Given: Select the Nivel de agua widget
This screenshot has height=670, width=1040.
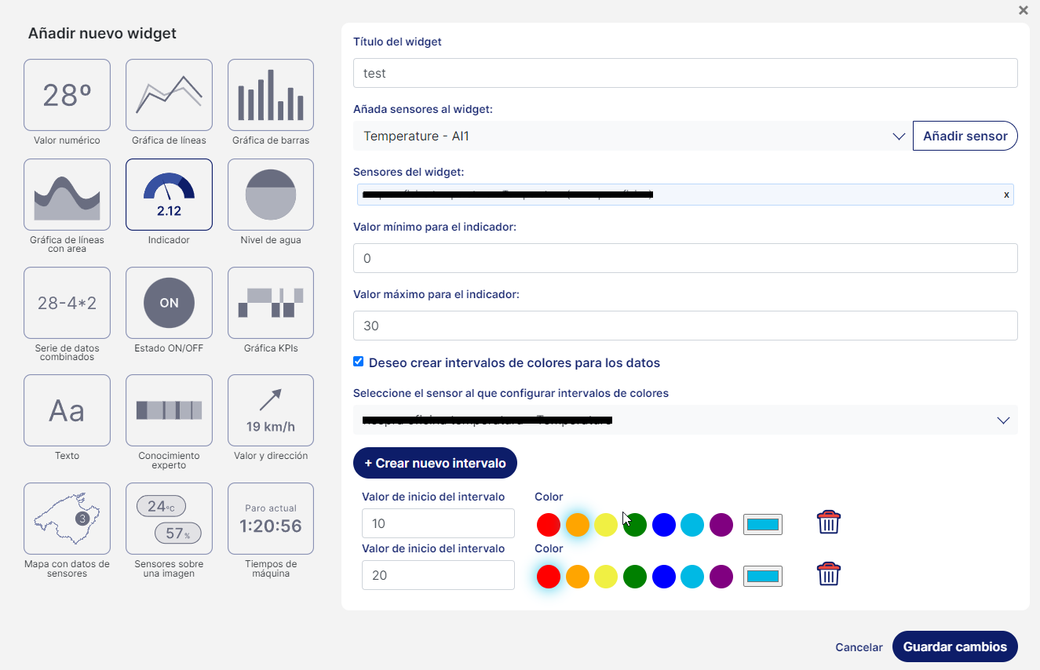Looking at the screenshot, I should (271, 195).
